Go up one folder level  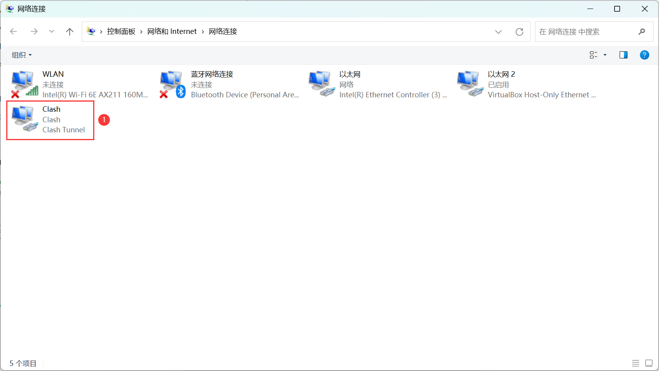pyautogui.click(x=70, y=32)
